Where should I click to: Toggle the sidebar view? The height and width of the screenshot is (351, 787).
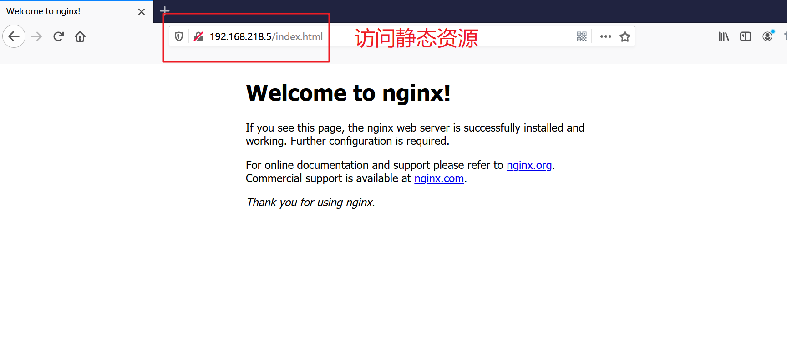(x=746, y=36)
